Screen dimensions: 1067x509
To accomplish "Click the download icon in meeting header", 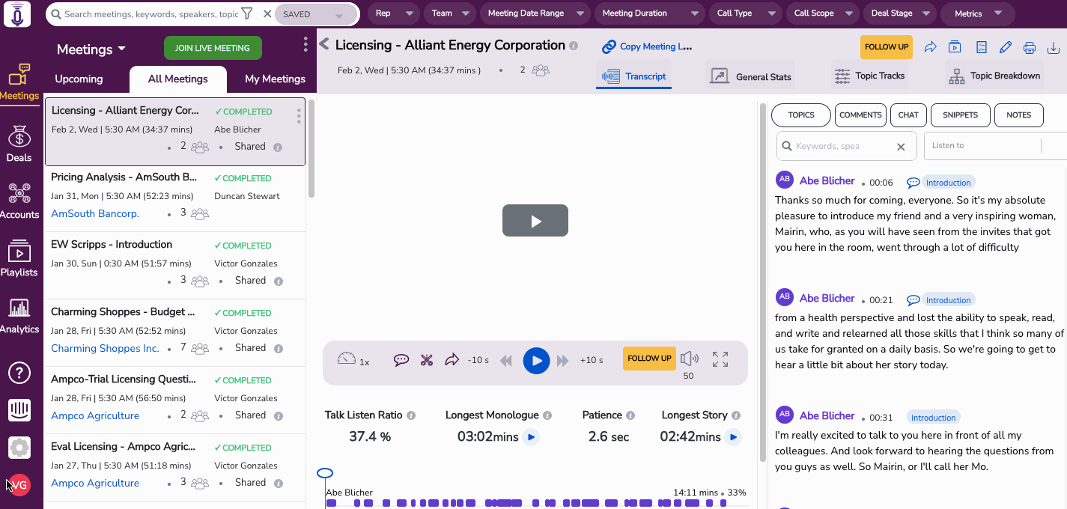I will coord(1054,47).
